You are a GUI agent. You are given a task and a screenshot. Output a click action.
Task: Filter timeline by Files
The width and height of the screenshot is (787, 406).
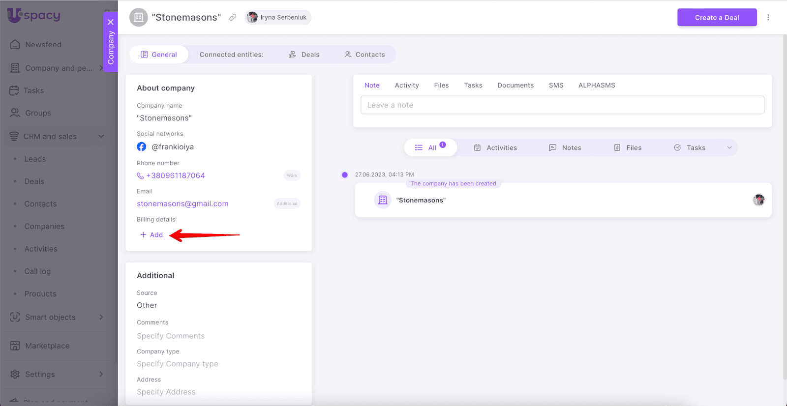(x=628, y=148)
